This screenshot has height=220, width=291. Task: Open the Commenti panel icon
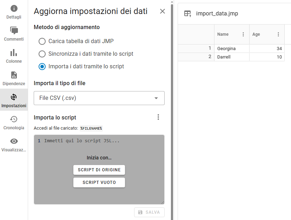(14, 30)
